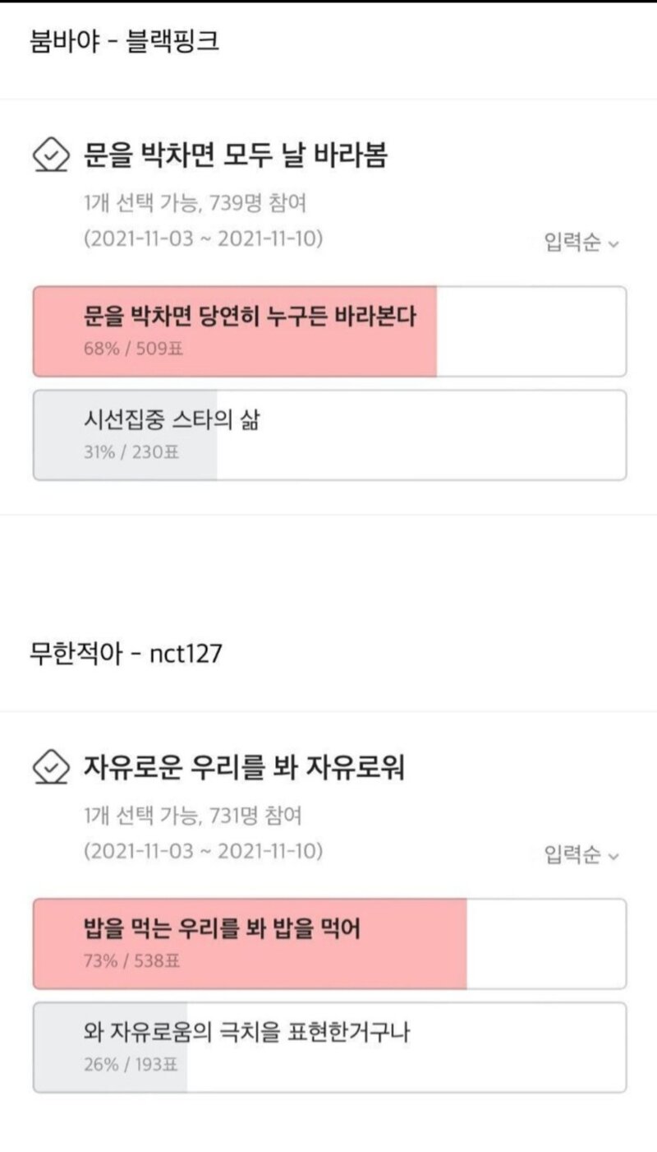
Task: Click poll title 자유로운 우리를 봐 자유로워
Action: point(244,768)
